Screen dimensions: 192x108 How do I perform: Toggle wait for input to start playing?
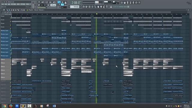pyautogui.click(x=43, y=2)
